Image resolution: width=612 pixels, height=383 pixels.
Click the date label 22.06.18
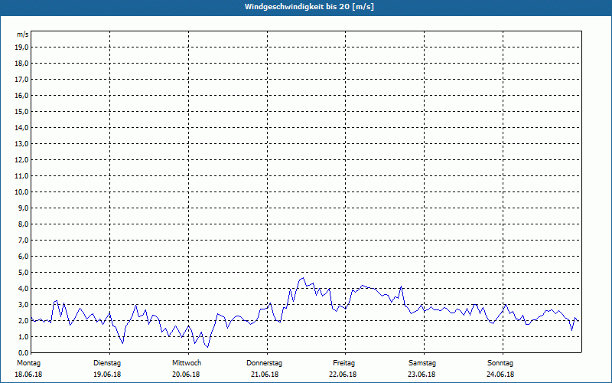point(343,375)
